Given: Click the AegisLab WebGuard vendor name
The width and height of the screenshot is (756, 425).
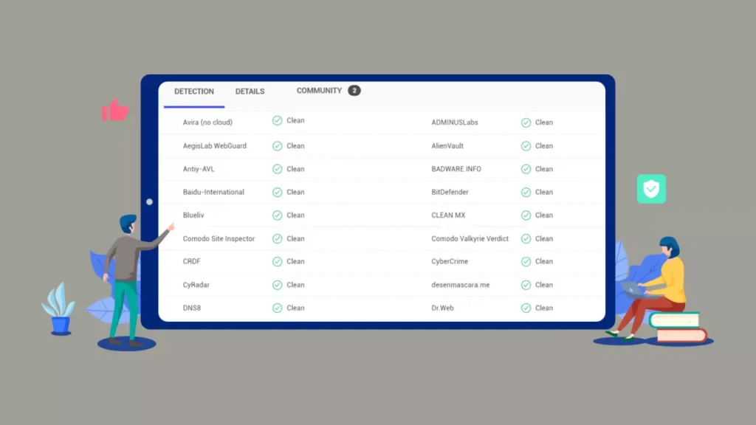Looking at the screenshot, I should click(215, 146).
